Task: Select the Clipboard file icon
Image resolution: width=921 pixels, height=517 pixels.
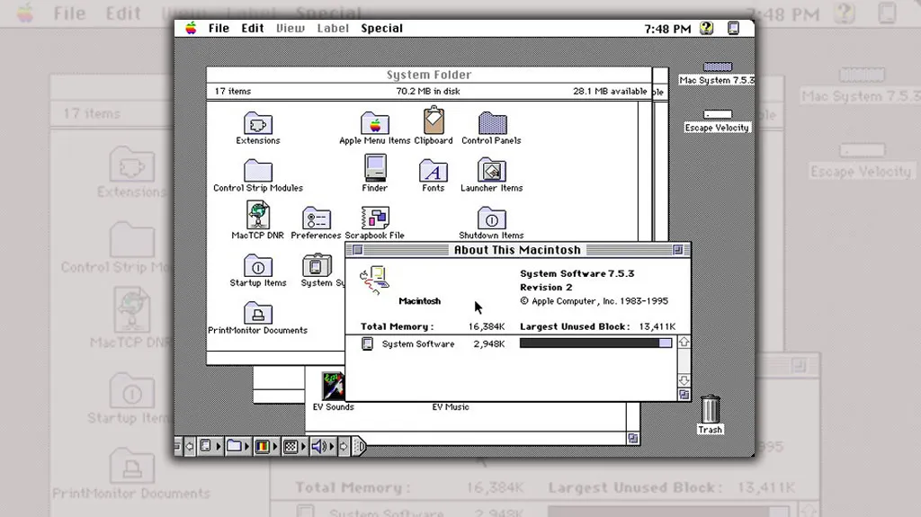Action: (434, 120)
